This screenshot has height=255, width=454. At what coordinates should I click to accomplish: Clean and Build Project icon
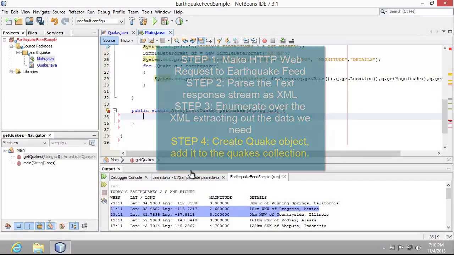coord(143,21)
